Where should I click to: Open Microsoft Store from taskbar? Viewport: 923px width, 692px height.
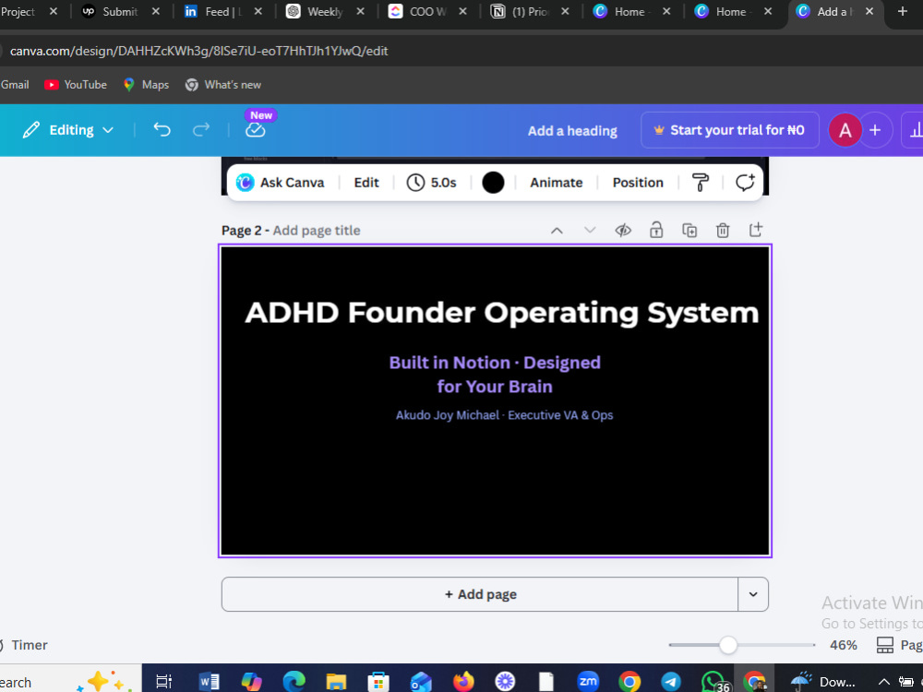tap(378, 682)
